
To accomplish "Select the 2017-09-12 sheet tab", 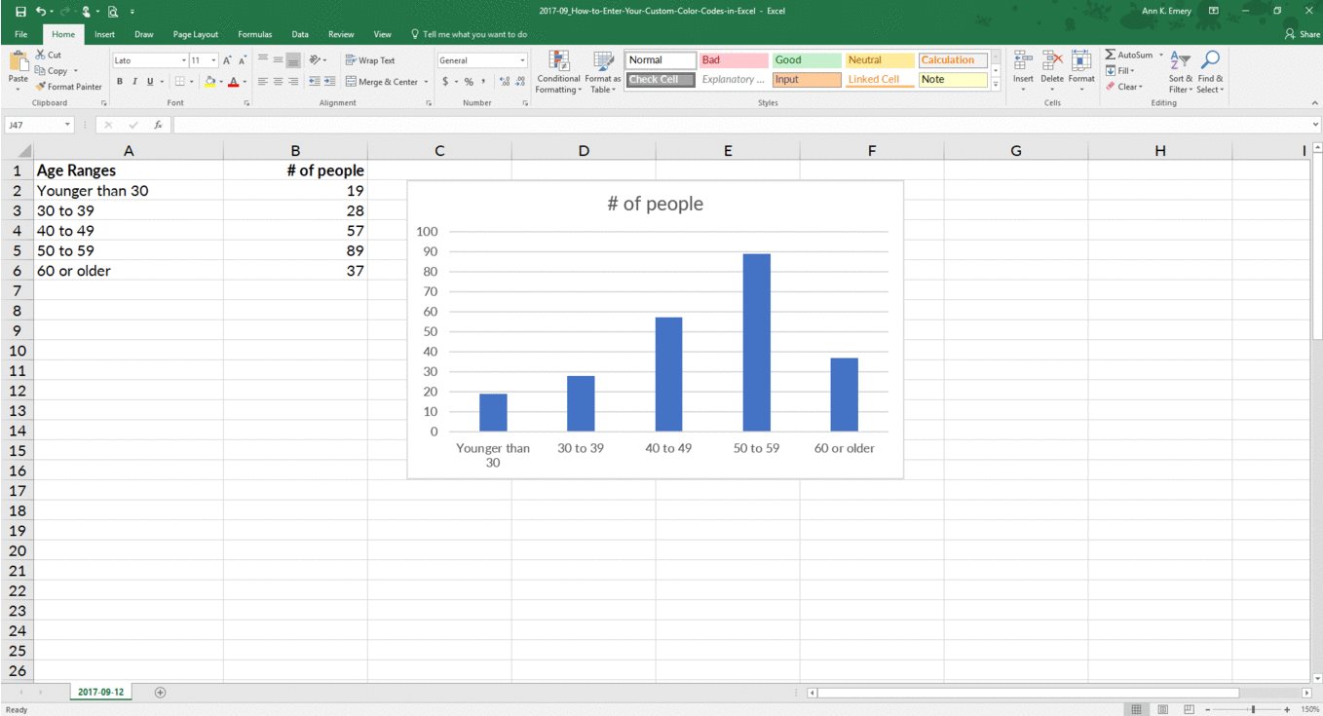I will click(101, 691).
